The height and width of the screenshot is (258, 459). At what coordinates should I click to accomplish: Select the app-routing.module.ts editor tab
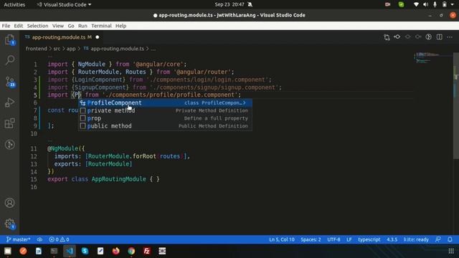(62, 37)
